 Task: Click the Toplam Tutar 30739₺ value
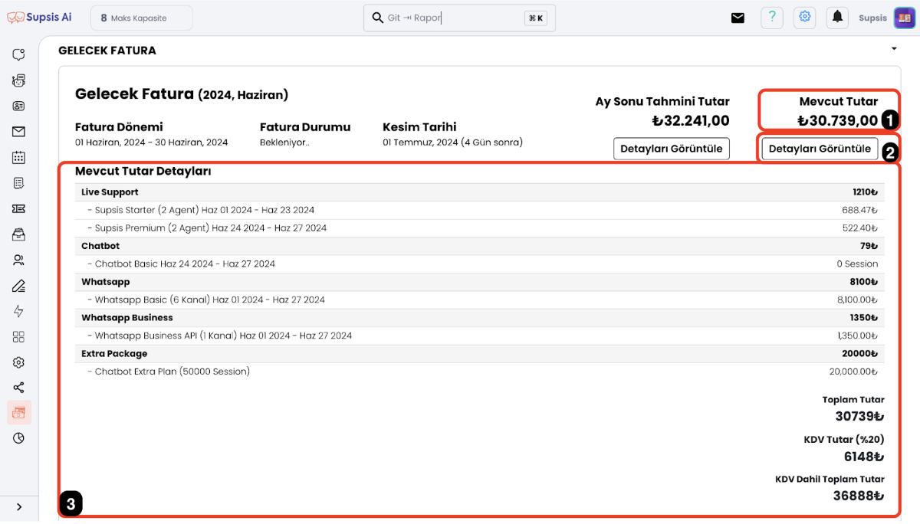[x=859, y=417]
